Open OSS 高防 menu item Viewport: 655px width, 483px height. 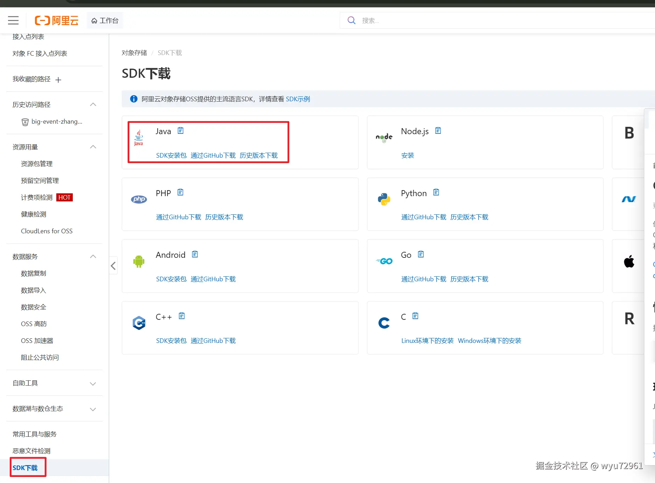tap(34, 324)
